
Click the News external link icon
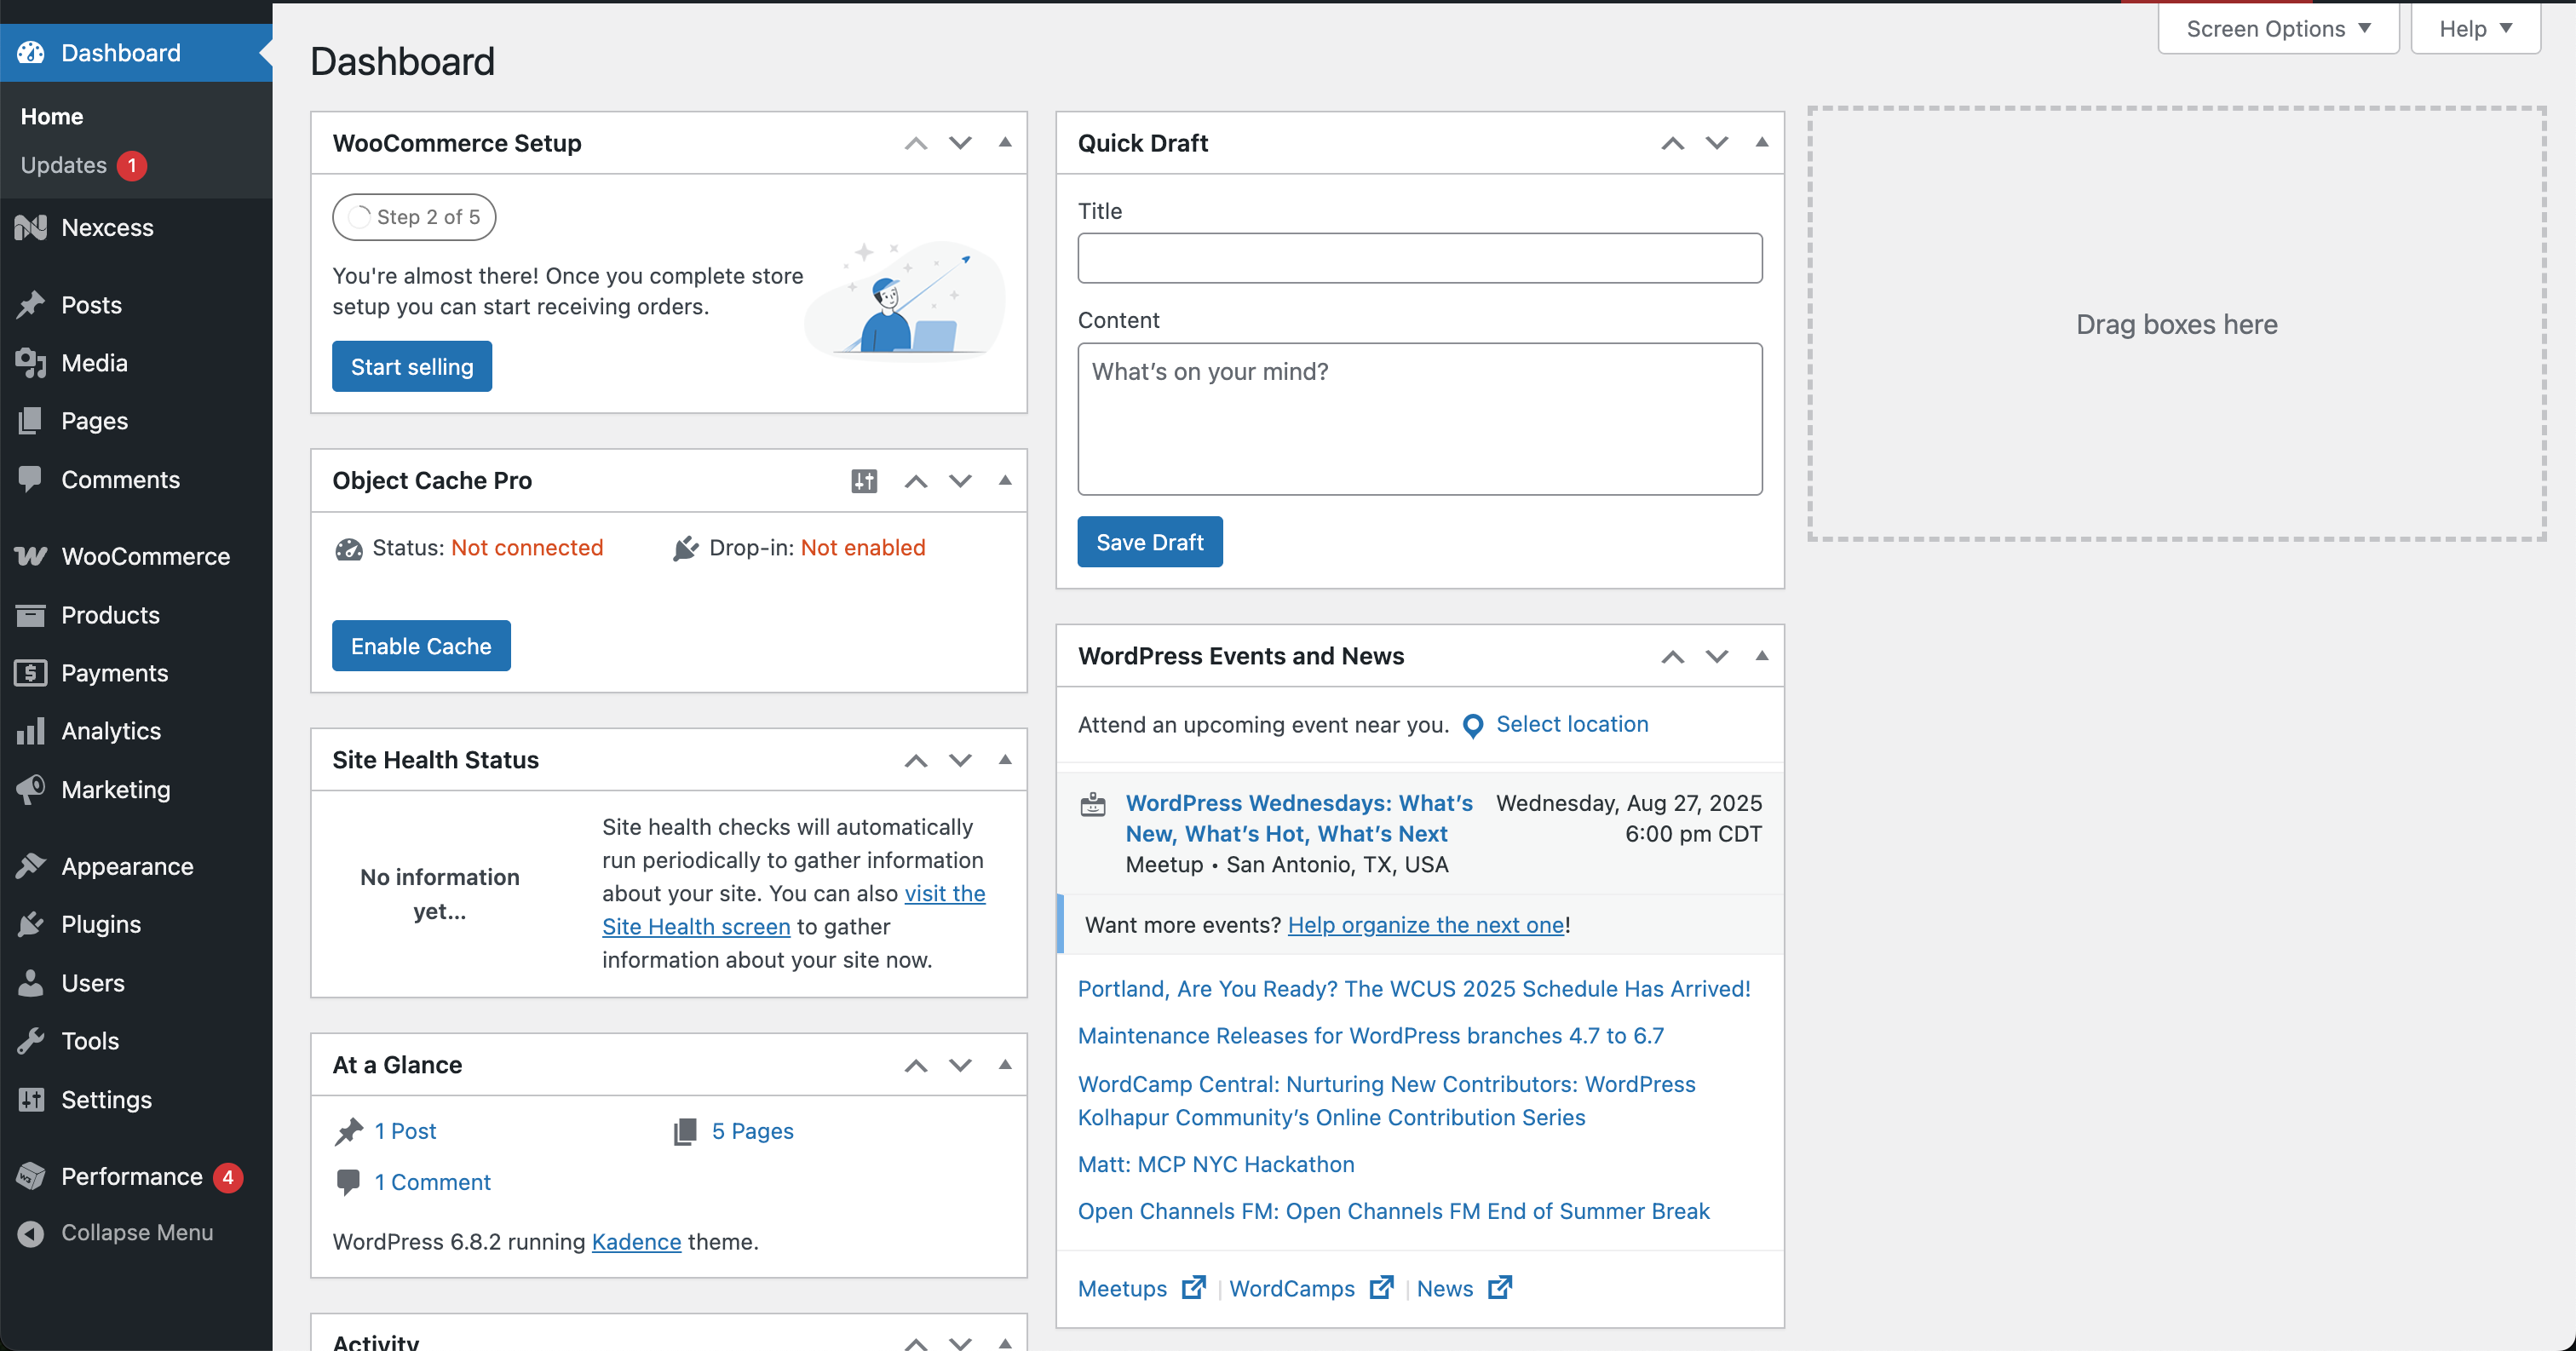(1500, 1288)
